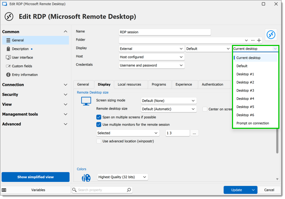
Task: Check the Center on screen checkbox
Action: click(x=205, y=109)
